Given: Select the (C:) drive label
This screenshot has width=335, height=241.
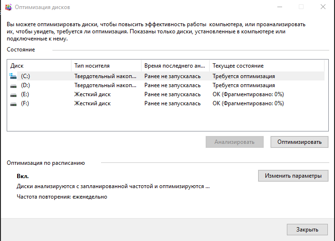Looking at the screenshot, I should coord(25,76).
